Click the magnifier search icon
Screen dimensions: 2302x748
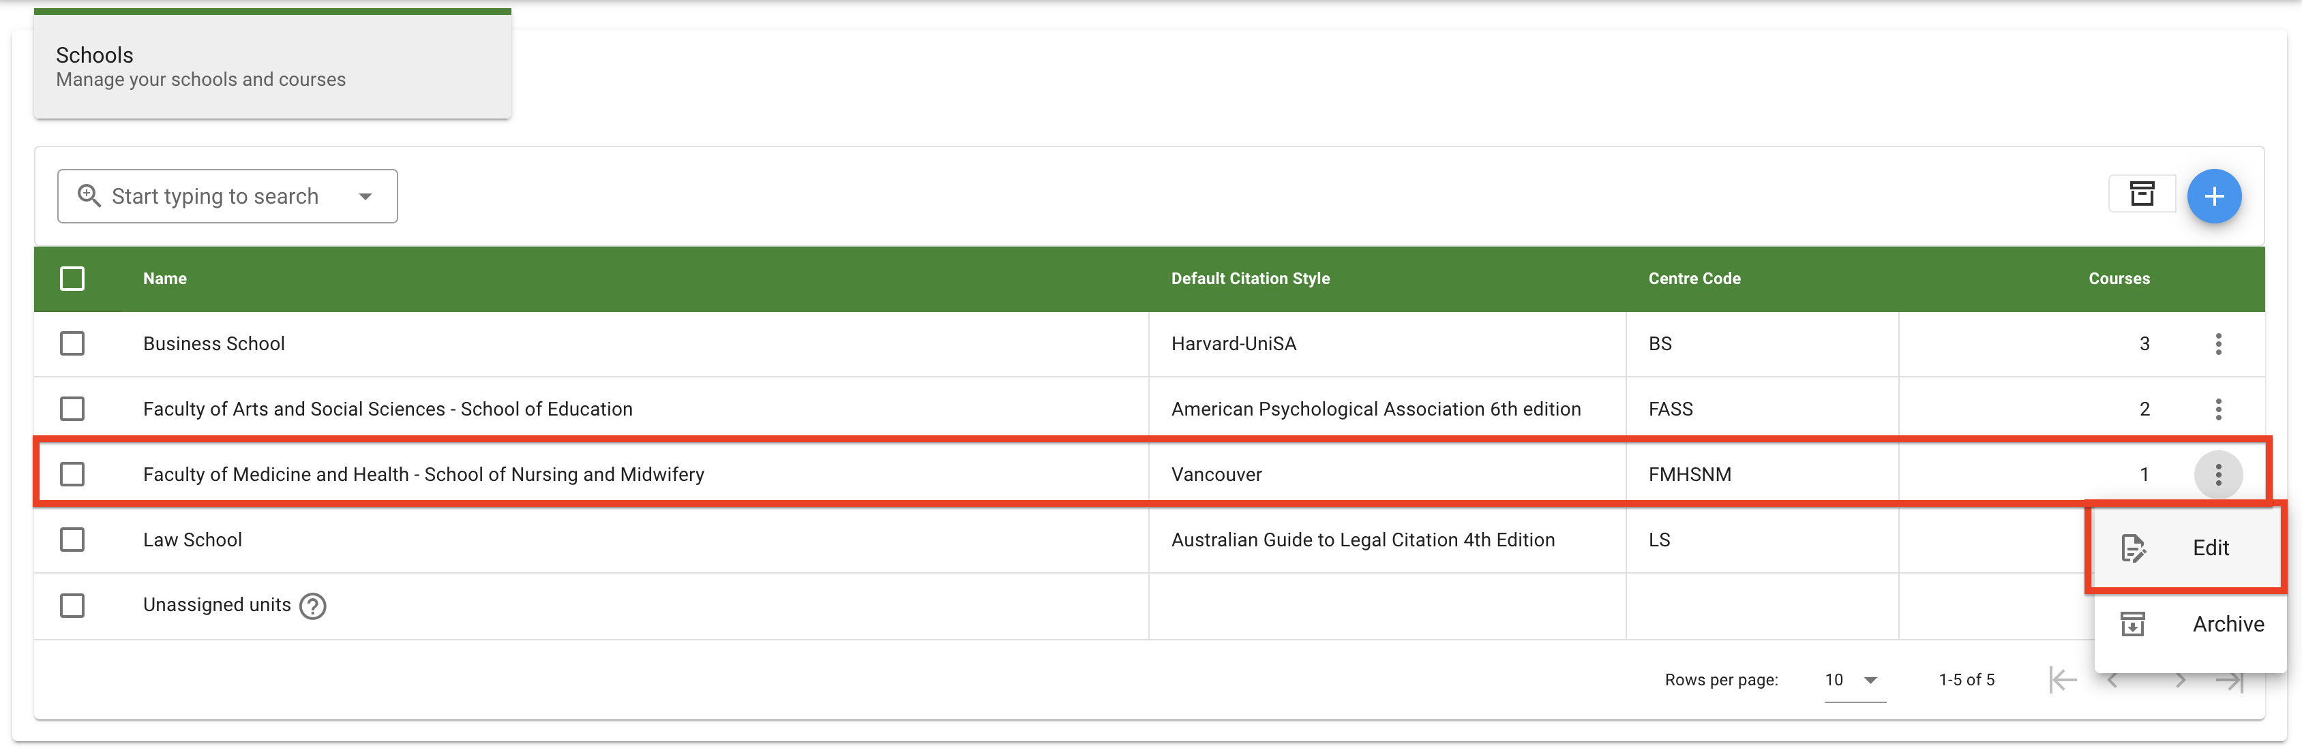89,196
